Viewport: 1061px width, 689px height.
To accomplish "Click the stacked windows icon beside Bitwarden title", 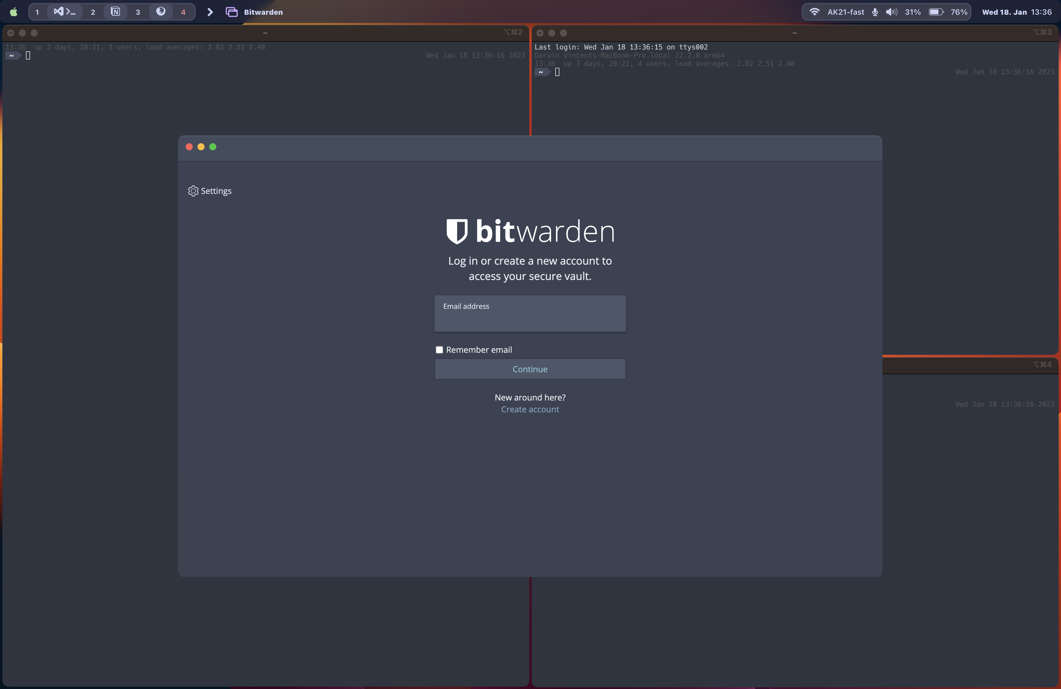I will pyautogui.click(x=231, y=12).
